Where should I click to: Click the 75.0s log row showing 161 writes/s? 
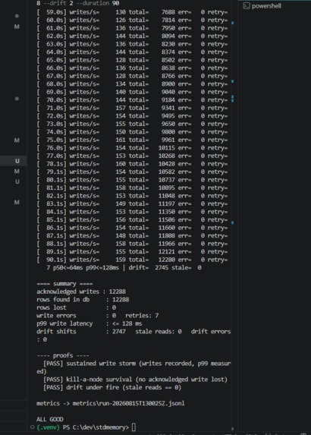pyautogui.click(x=132, y=140)
